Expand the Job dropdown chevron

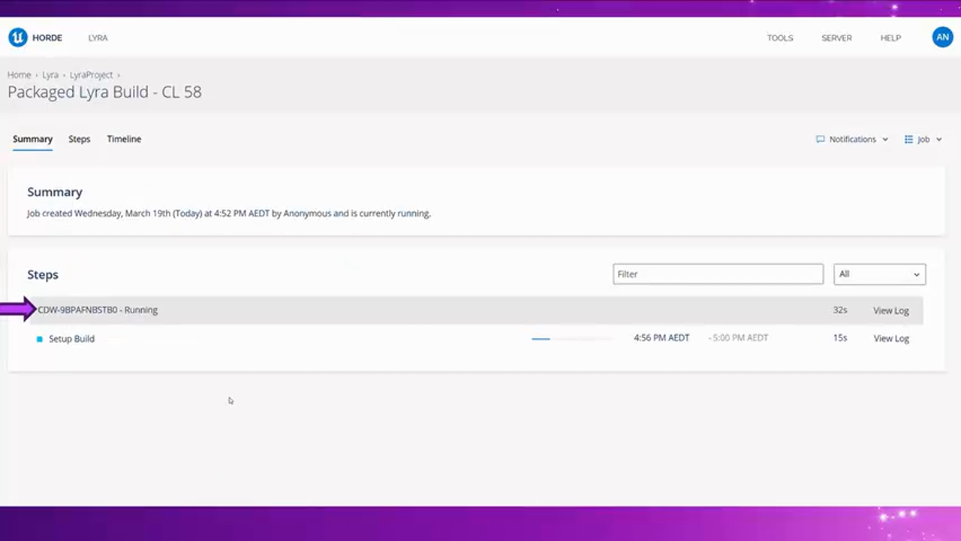click(938, 140)
